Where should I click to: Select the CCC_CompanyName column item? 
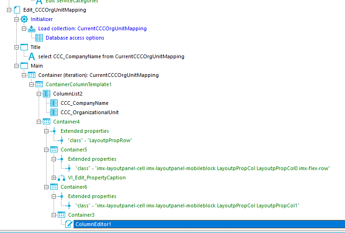tap(84, 103)
